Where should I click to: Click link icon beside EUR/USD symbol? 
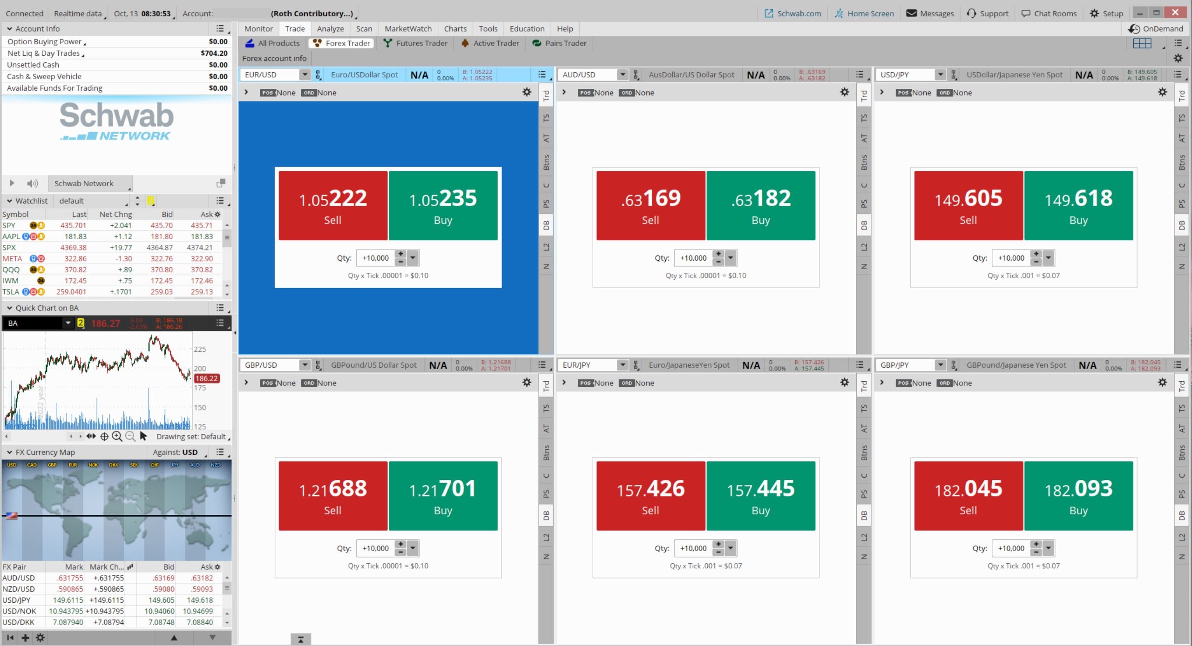coord(318,74)
